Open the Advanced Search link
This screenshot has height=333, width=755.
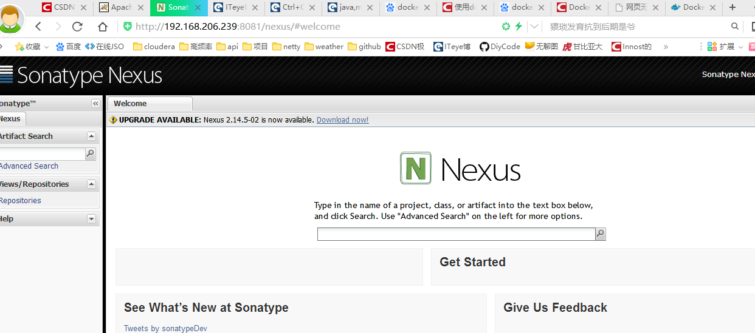click(x=29, y=166)
